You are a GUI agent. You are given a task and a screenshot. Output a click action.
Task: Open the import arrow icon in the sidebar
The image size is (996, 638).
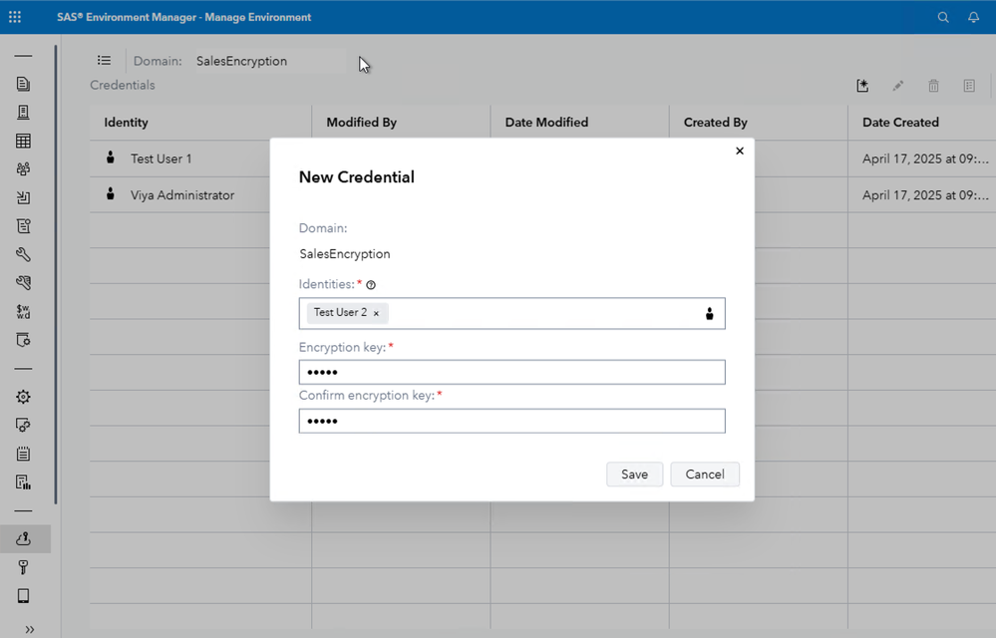[23, 197]
